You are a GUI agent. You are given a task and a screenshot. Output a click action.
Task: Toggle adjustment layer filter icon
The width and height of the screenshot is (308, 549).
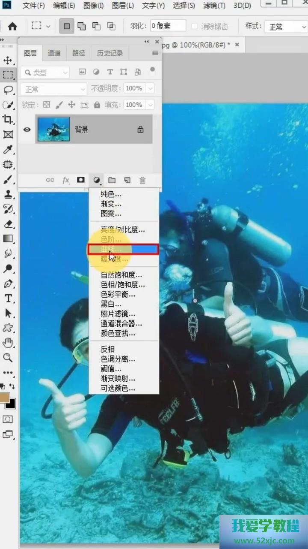tap(96, 72)
